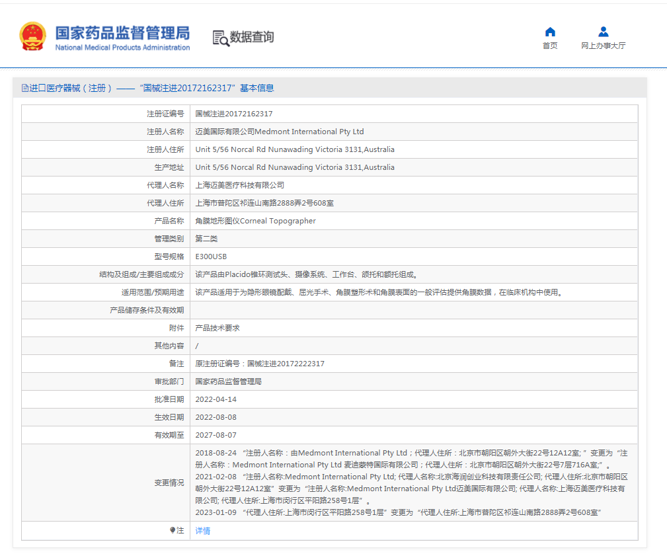Click the Medmont International Pty Ltd registrant name
The image size is (667, 554).
tap(280, 132)
